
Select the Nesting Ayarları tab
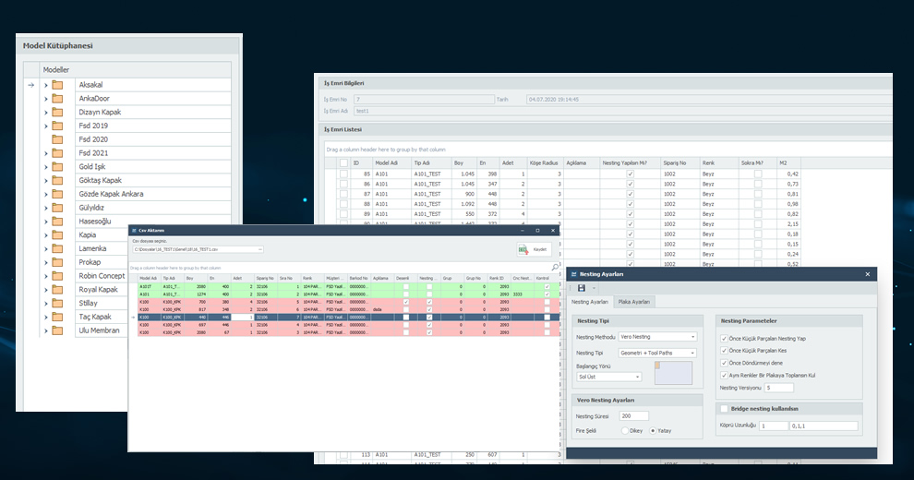(x=589, y=302)
